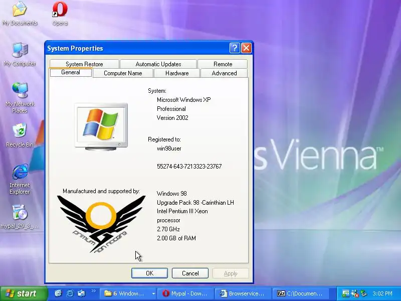Launch Internet Explorer from Quick Launch
This screenshot has width=401, height=301.
(70, 293)
